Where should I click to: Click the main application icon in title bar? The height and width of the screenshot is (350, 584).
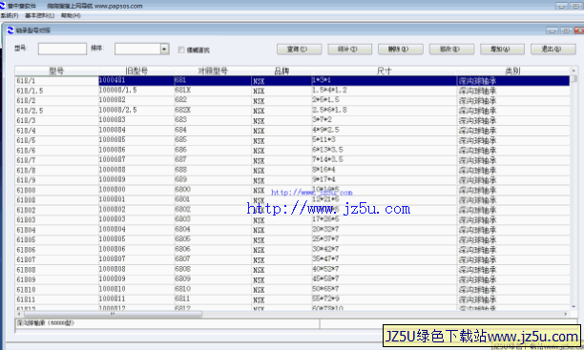(x=3, y=6)
